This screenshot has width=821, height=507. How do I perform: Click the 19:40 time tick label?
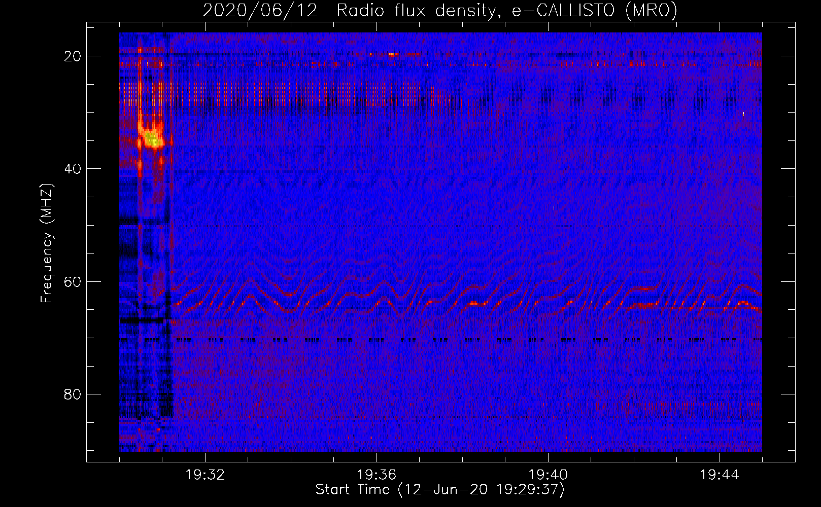click(548, 475)
